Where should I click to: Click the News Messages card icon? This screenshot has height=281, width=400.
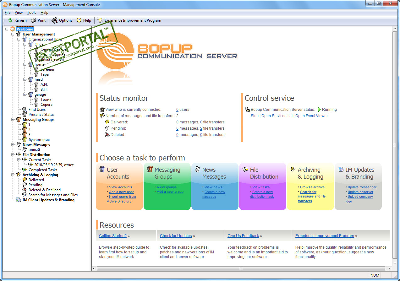click(198, 169)
